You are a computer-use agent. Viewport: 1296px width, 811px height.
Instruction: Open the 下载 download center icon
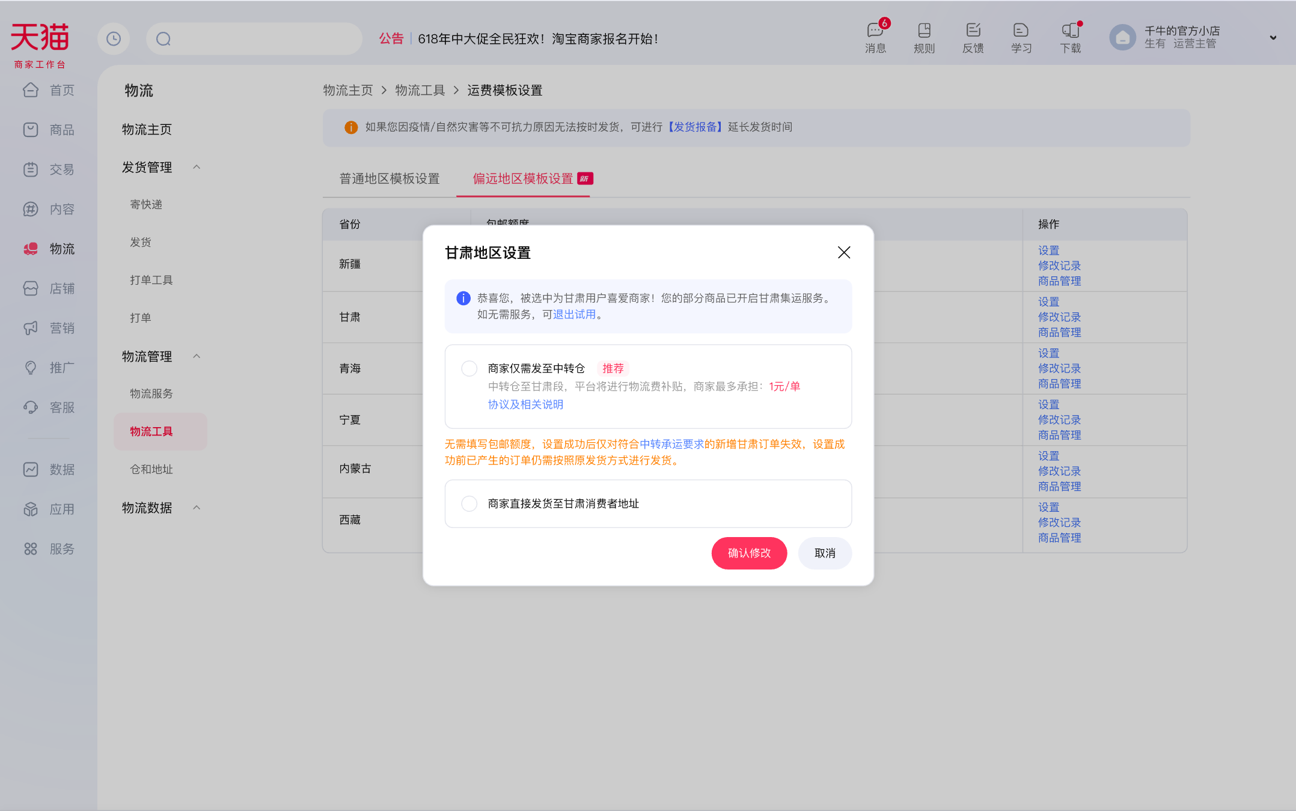[1070, 37]
